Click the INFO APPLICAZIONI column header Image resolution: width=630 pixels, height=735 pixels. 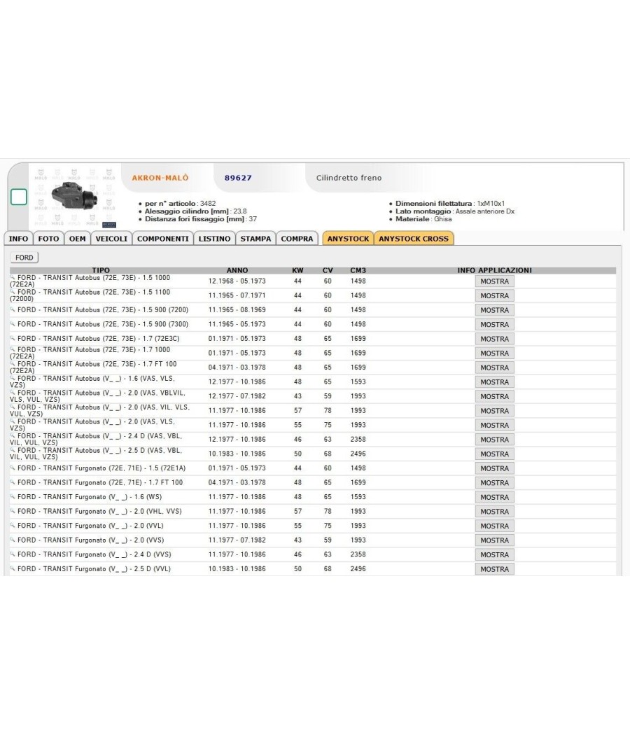click(494, 270)
